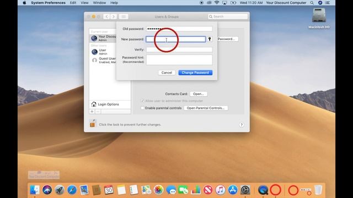353x198 pixels.
Task: Open the Help menu
Action: [x=114, y=3]
